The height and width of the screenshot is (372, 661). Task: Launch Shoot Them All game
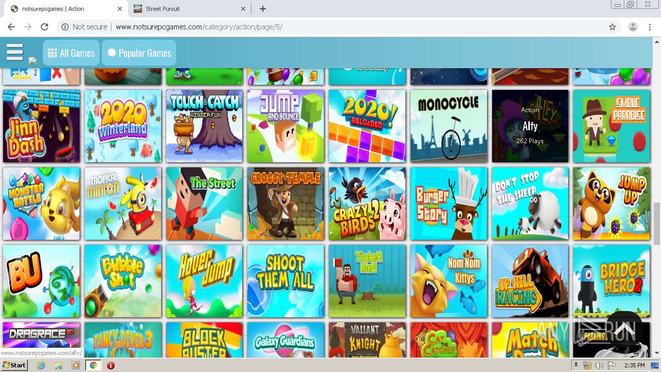[x=286, y=281]
